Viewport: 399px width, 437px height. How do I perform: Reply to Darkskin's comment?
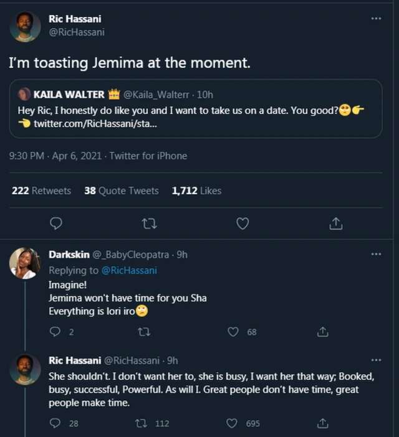click(55, 332)
